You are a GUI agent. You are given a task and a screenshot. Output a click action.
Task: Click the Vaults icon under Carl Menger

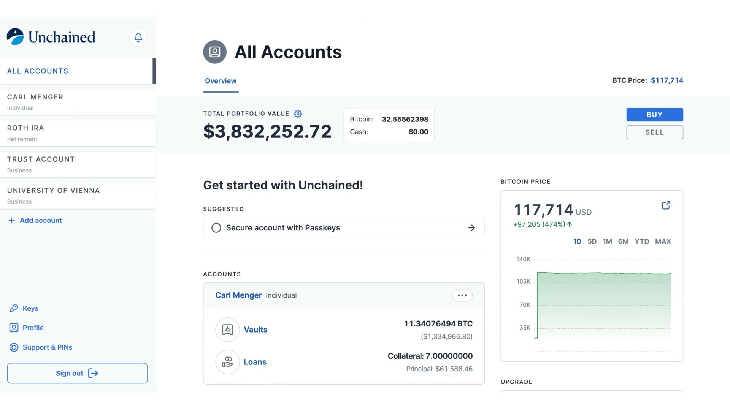coord(227,330)
